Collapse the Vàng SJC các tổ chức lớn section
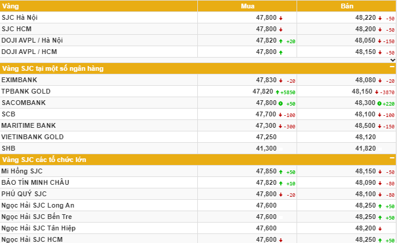Viewport: 397px width, 243px height. [392, 159]
